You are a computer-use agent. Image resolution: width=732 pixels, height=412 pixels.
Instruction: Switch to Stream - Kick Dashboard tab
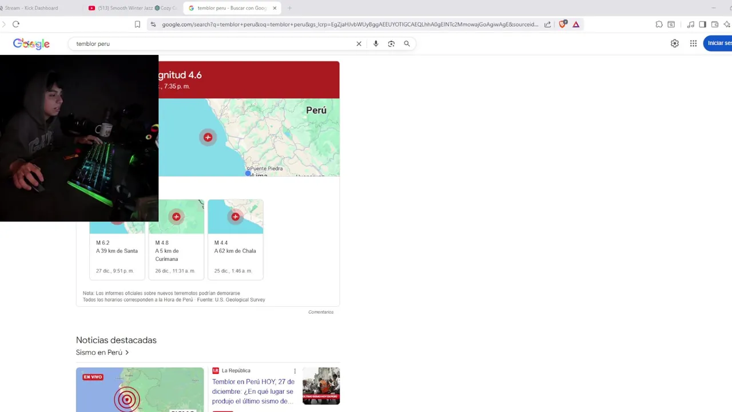coord(31,8)
